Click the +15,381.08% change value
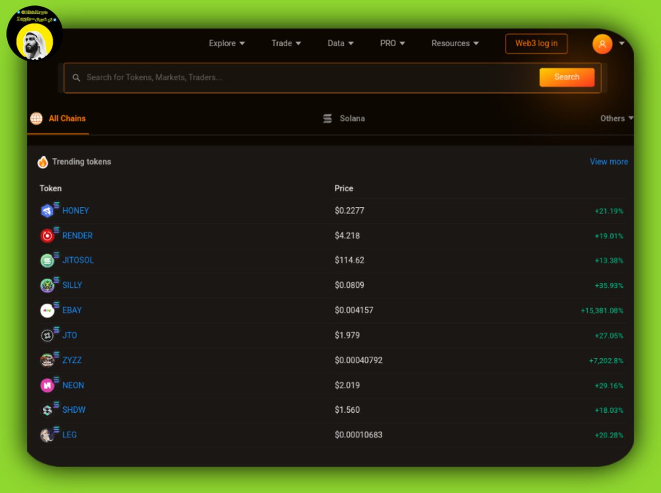The width and height of the screenshot is (661, 493). coord(602,311)
